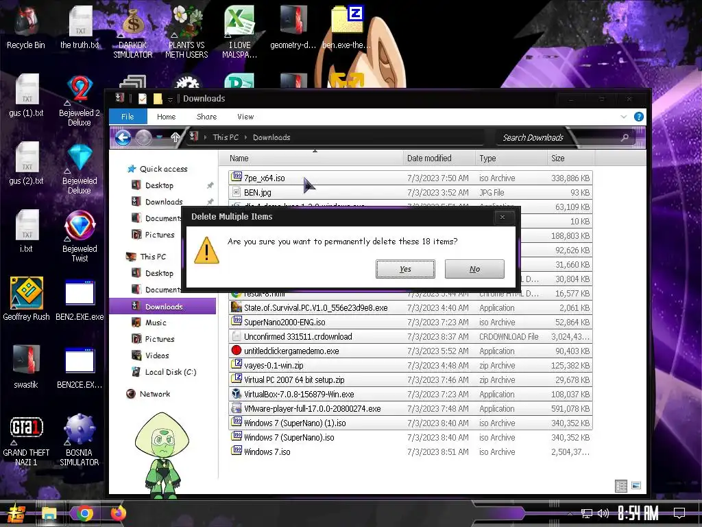Open volume control in system tray
The image size is (702, 527).
tap(603, 513)
